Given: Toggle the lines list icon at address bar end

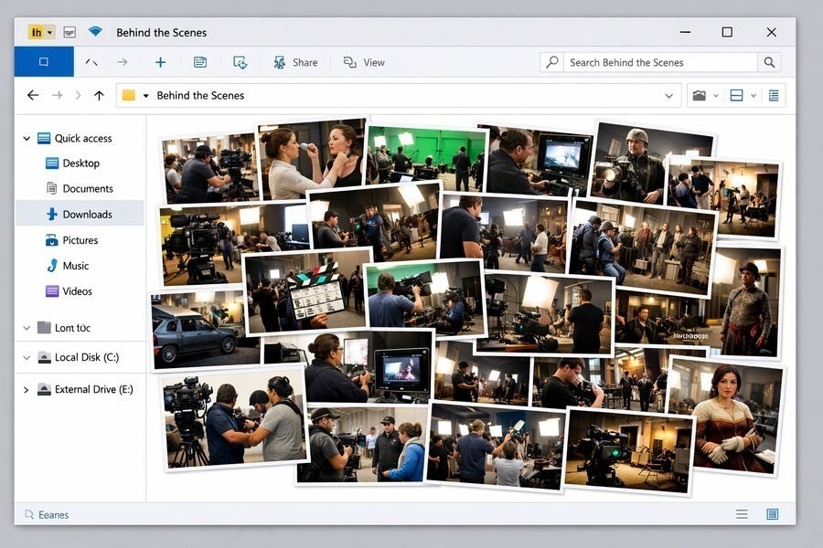Looking at the screenshot, I should [774, 95].
